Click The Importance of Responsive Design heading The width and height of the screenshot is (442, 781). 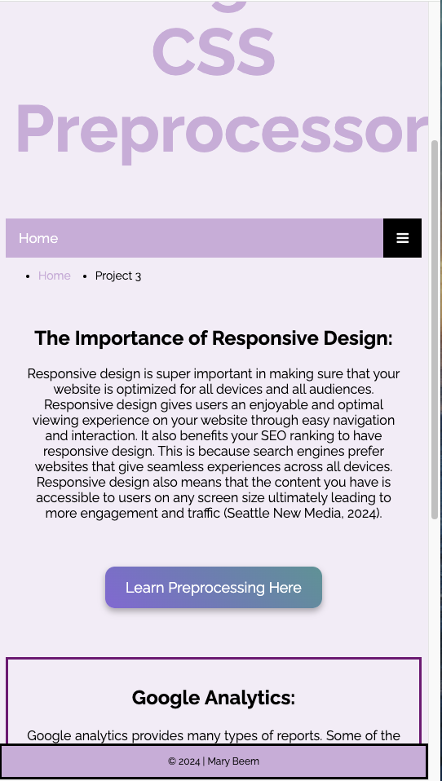pyautogui.click(x=214, y=338)
